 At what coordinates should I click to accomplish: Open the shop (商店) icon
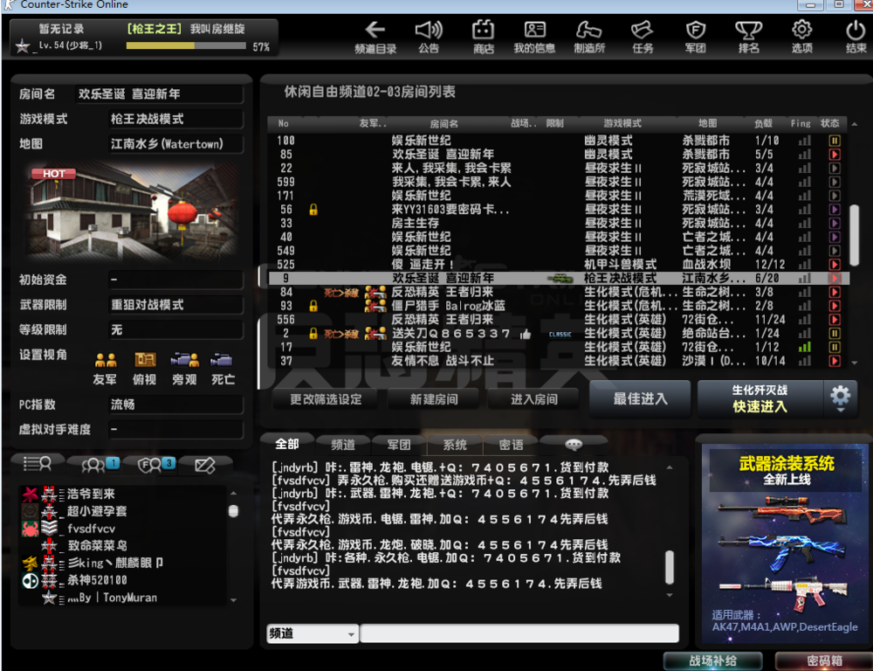point(484,37)
